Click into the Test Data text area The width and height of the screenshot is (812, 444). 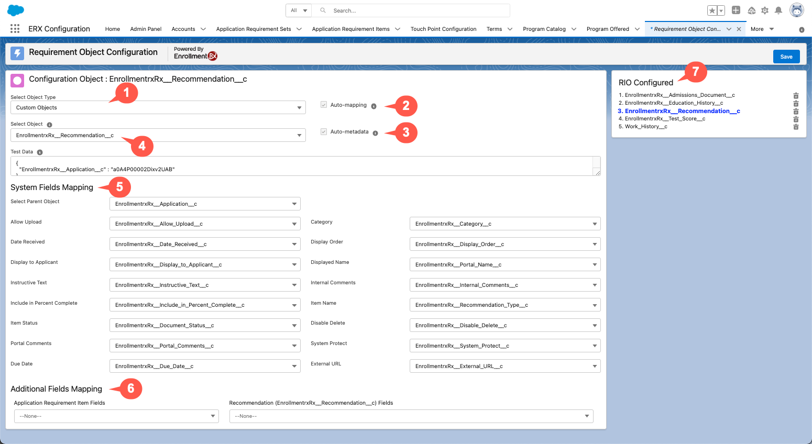[304, 166]
